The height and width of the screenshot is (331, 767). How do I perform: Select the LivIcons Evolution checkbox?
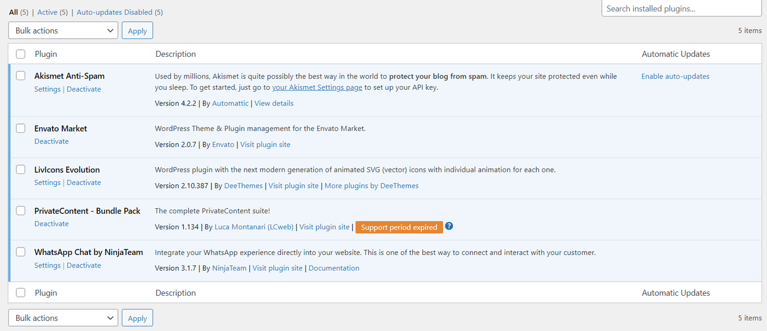click(21, 169)
